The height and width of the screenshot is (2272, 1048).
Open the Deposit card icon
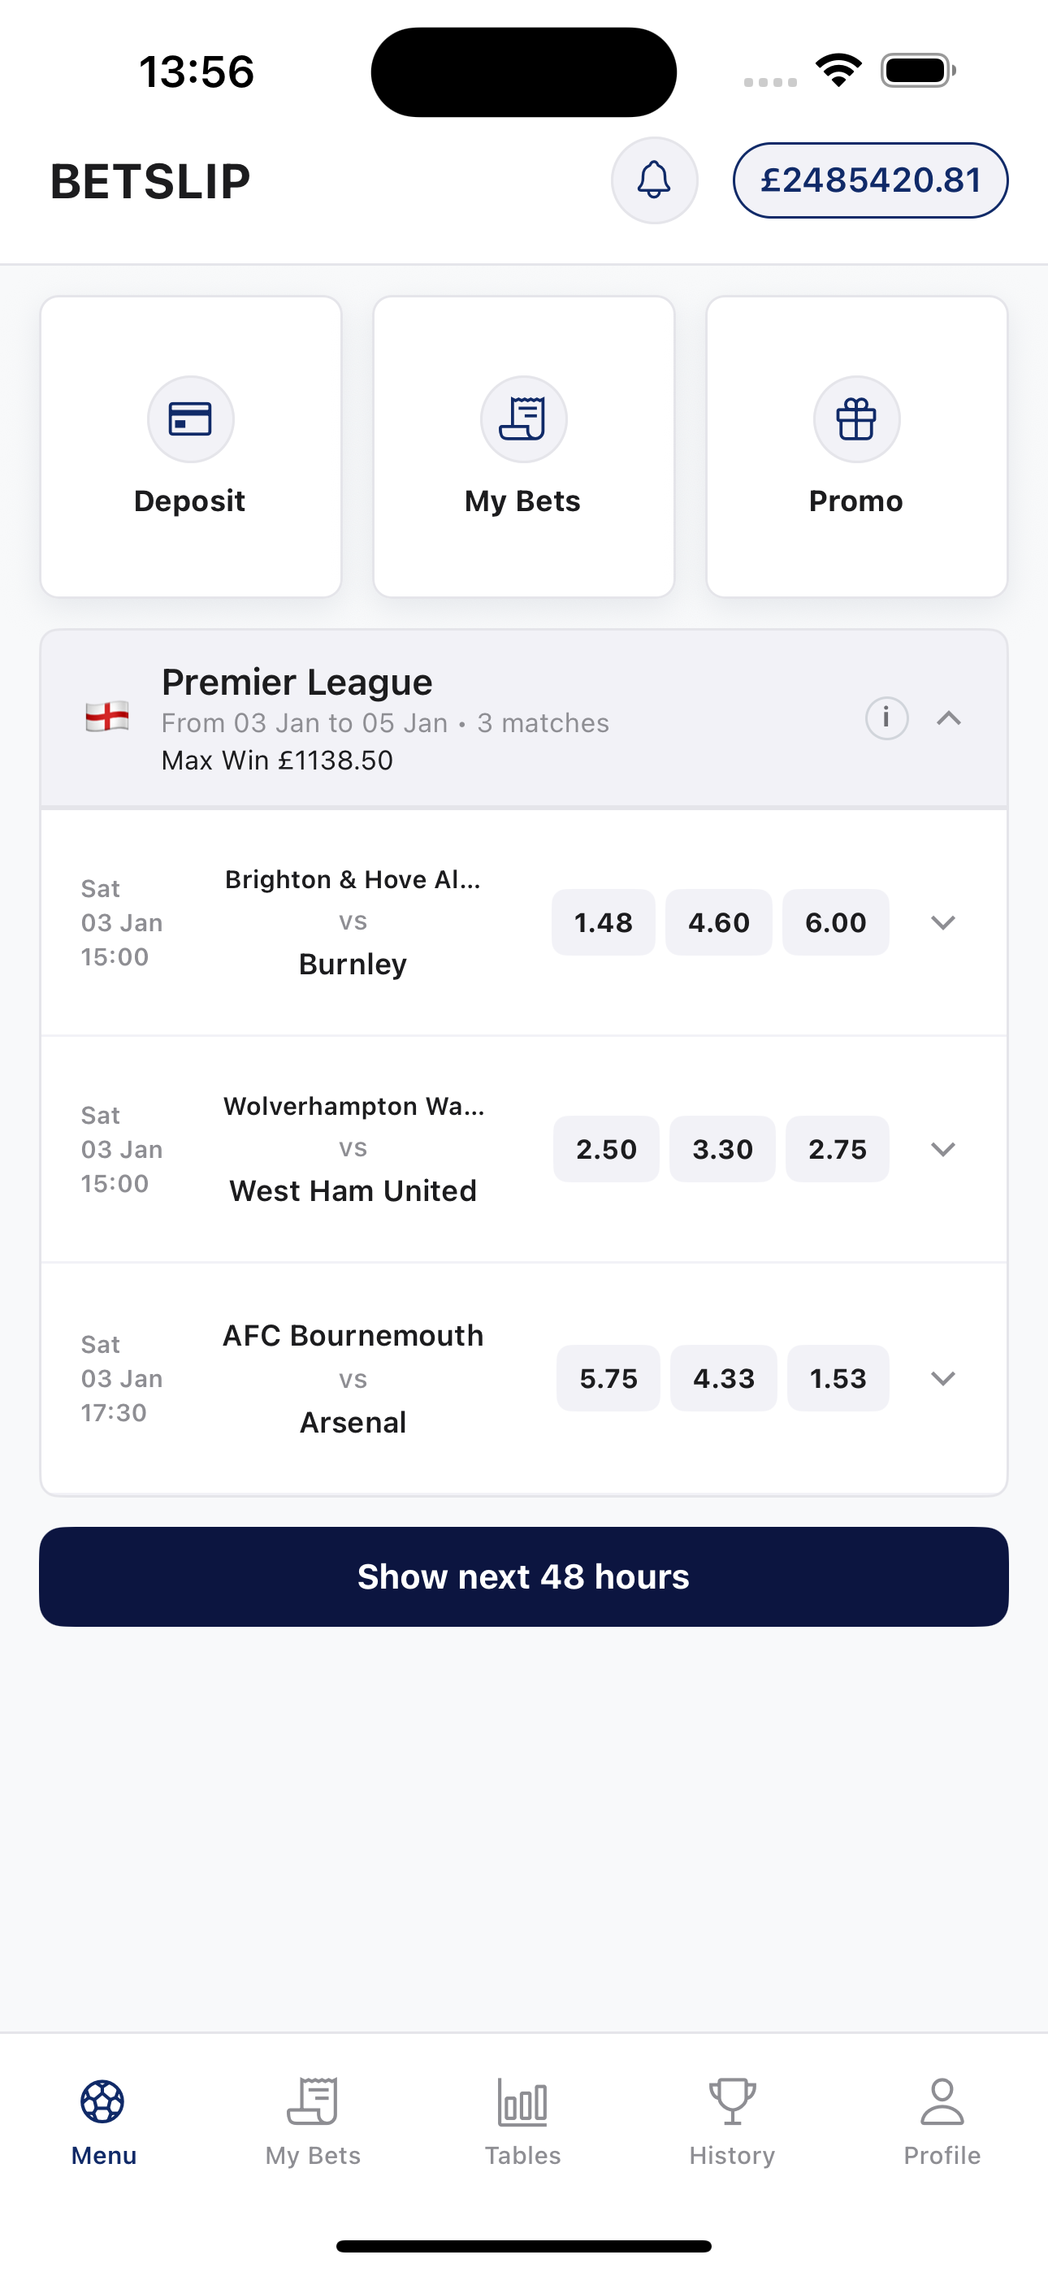point(191,419)
